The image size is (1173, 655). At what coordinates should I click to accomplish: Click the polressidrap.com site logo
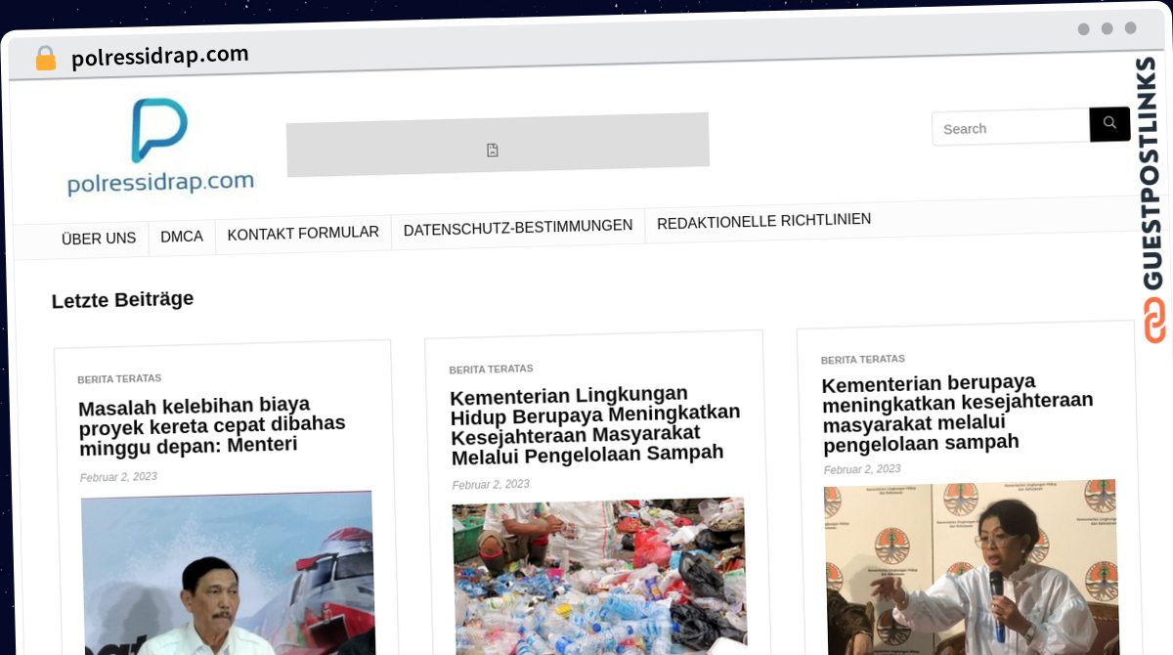click(x=160, y=146)
